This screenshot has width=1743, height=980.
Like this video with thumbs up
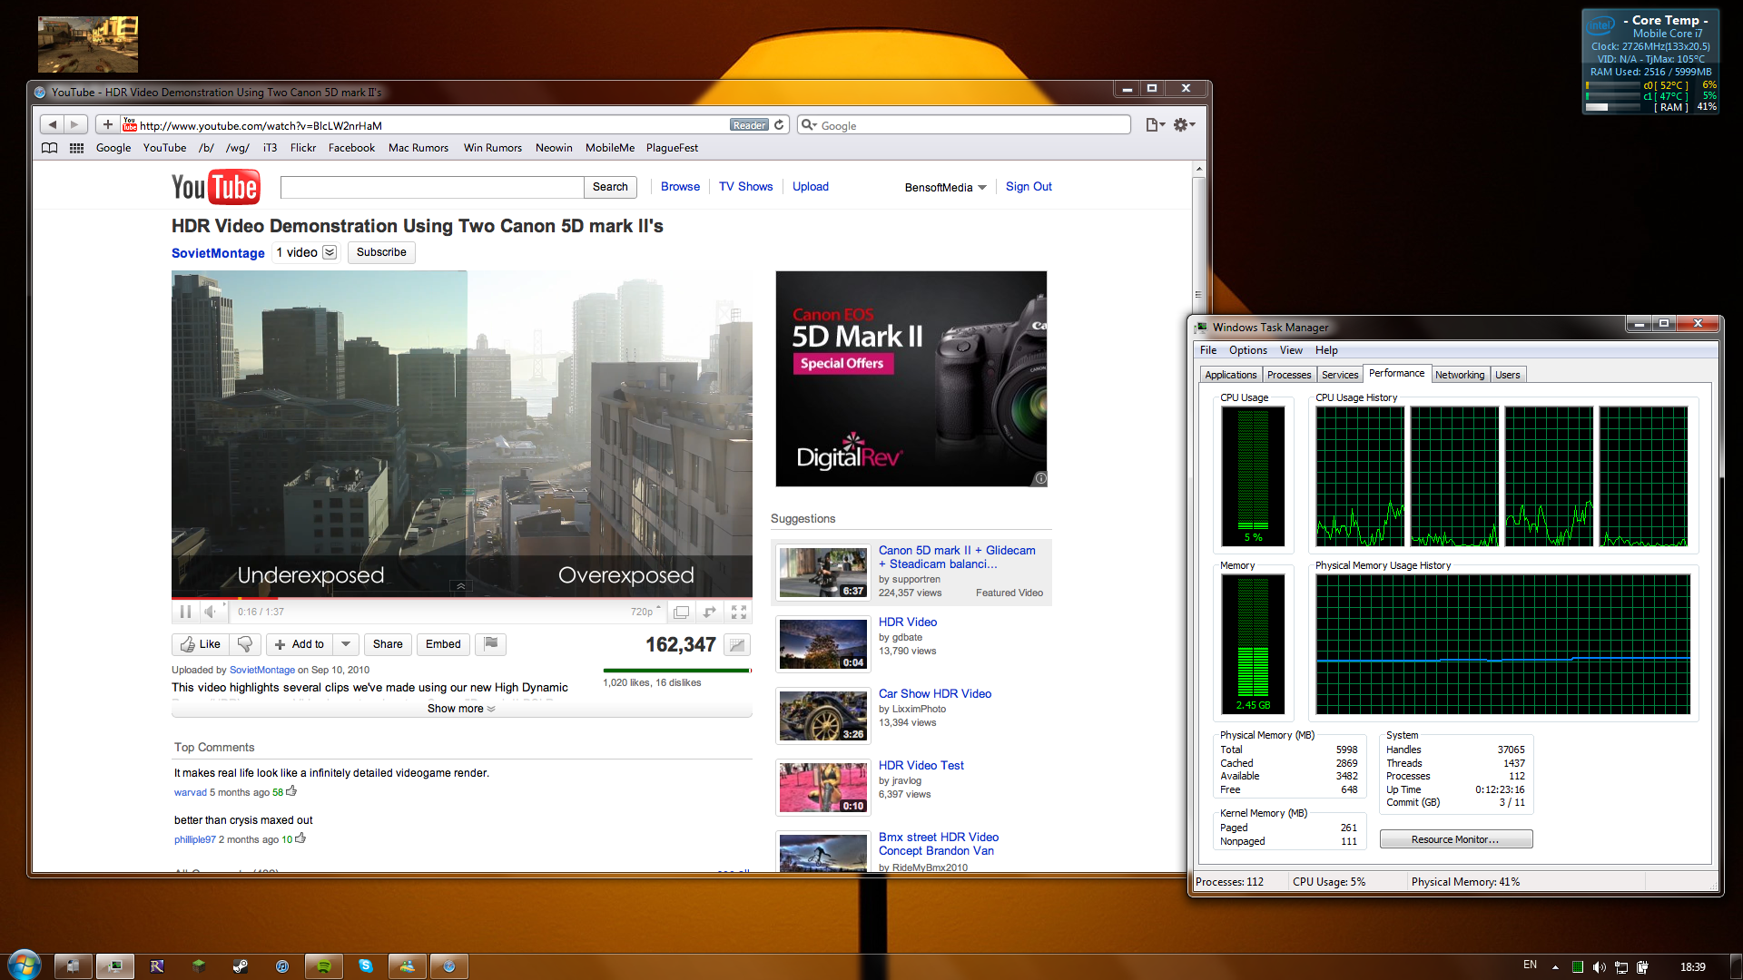200,644
